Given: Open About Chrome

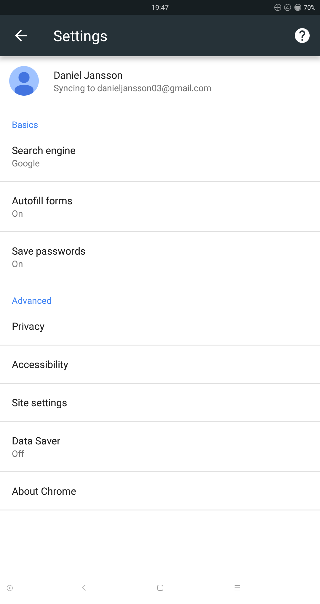Looking at the screenshot, I should [x=160, y=491].
